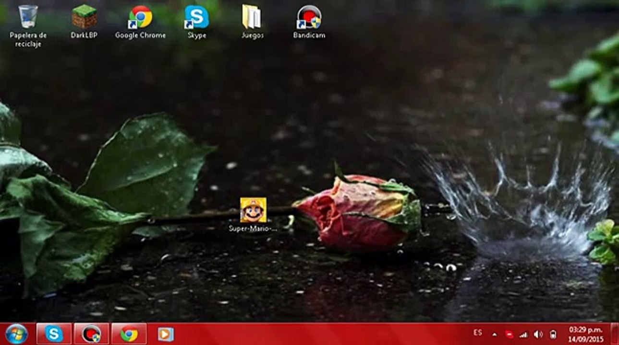The image size is (619, 345).
Task: Click the red Bandicam tray icon
Action: pos(509,334)
